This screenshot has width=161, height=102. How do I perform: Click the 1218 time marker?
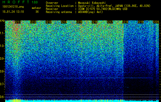(x=125, y=22)
